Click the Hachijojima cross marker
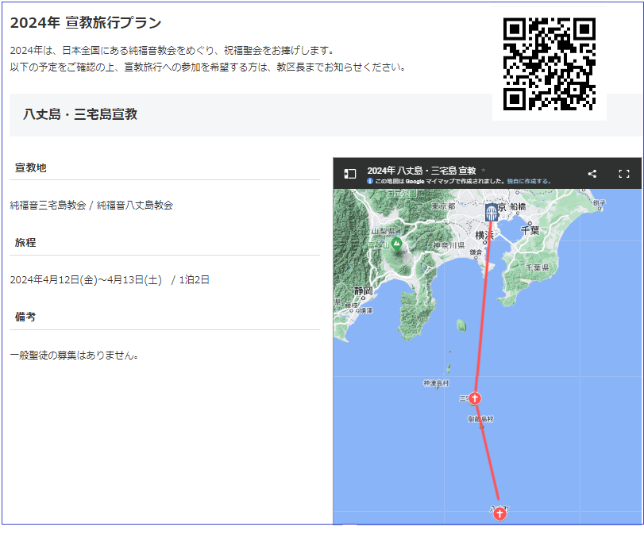This screenshot has height=546, width=644. 499,513
